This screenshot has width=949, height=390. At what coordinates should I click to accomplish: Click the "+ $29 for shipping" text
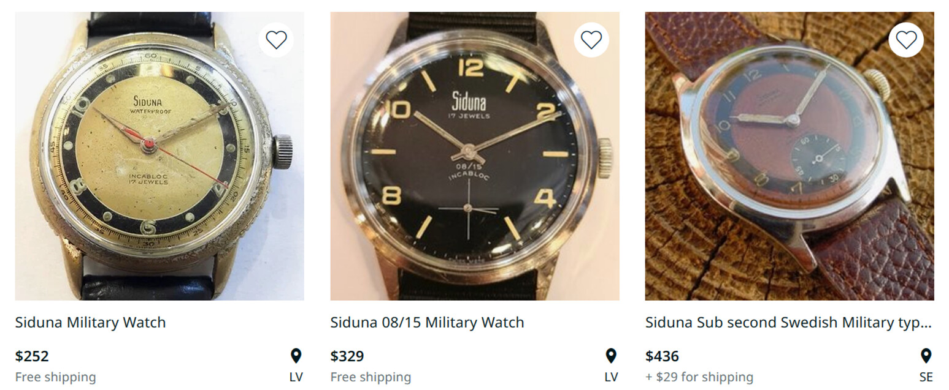click(x=699, y=377)
